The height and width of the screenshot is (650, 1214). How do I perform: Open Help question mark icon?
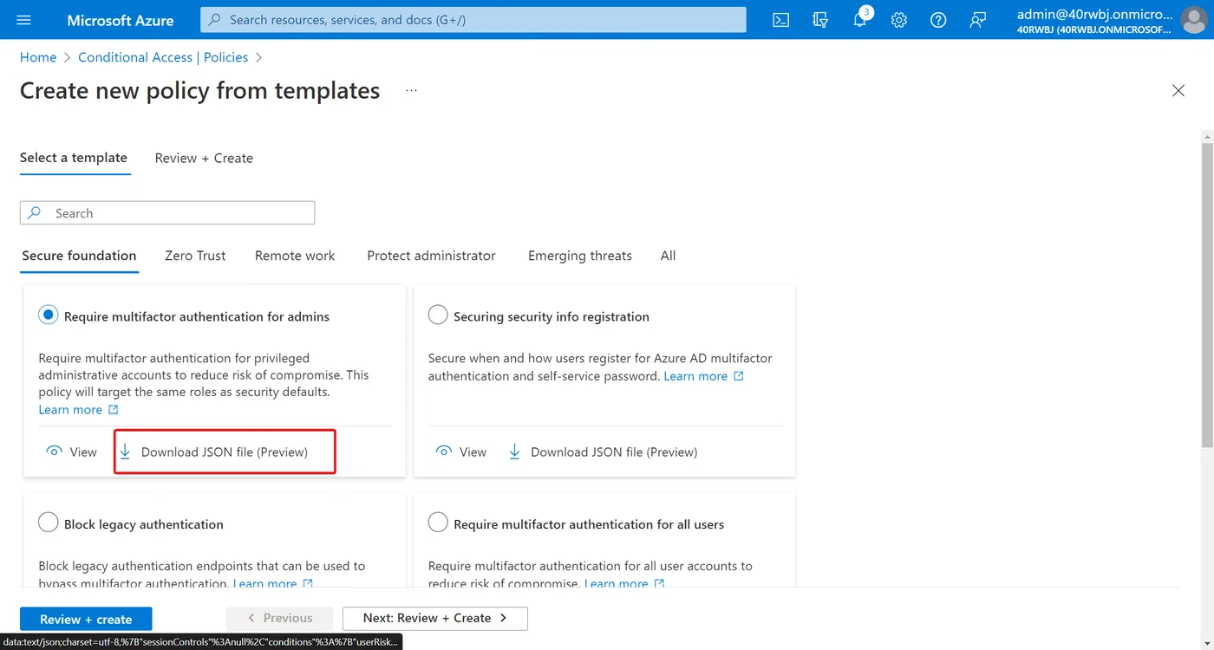(938, 20)
